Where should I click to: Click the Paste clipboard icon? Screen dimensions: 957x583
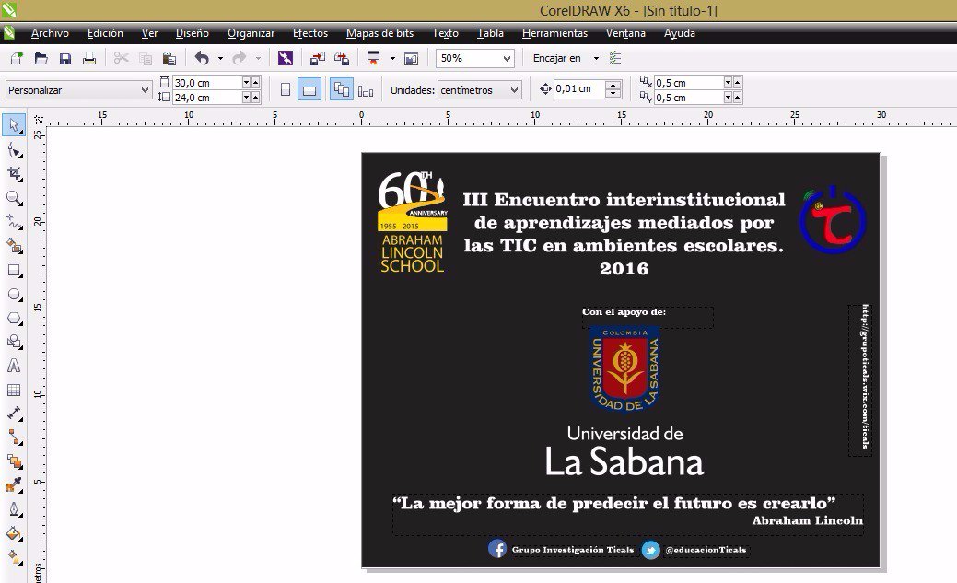[169, 58]
